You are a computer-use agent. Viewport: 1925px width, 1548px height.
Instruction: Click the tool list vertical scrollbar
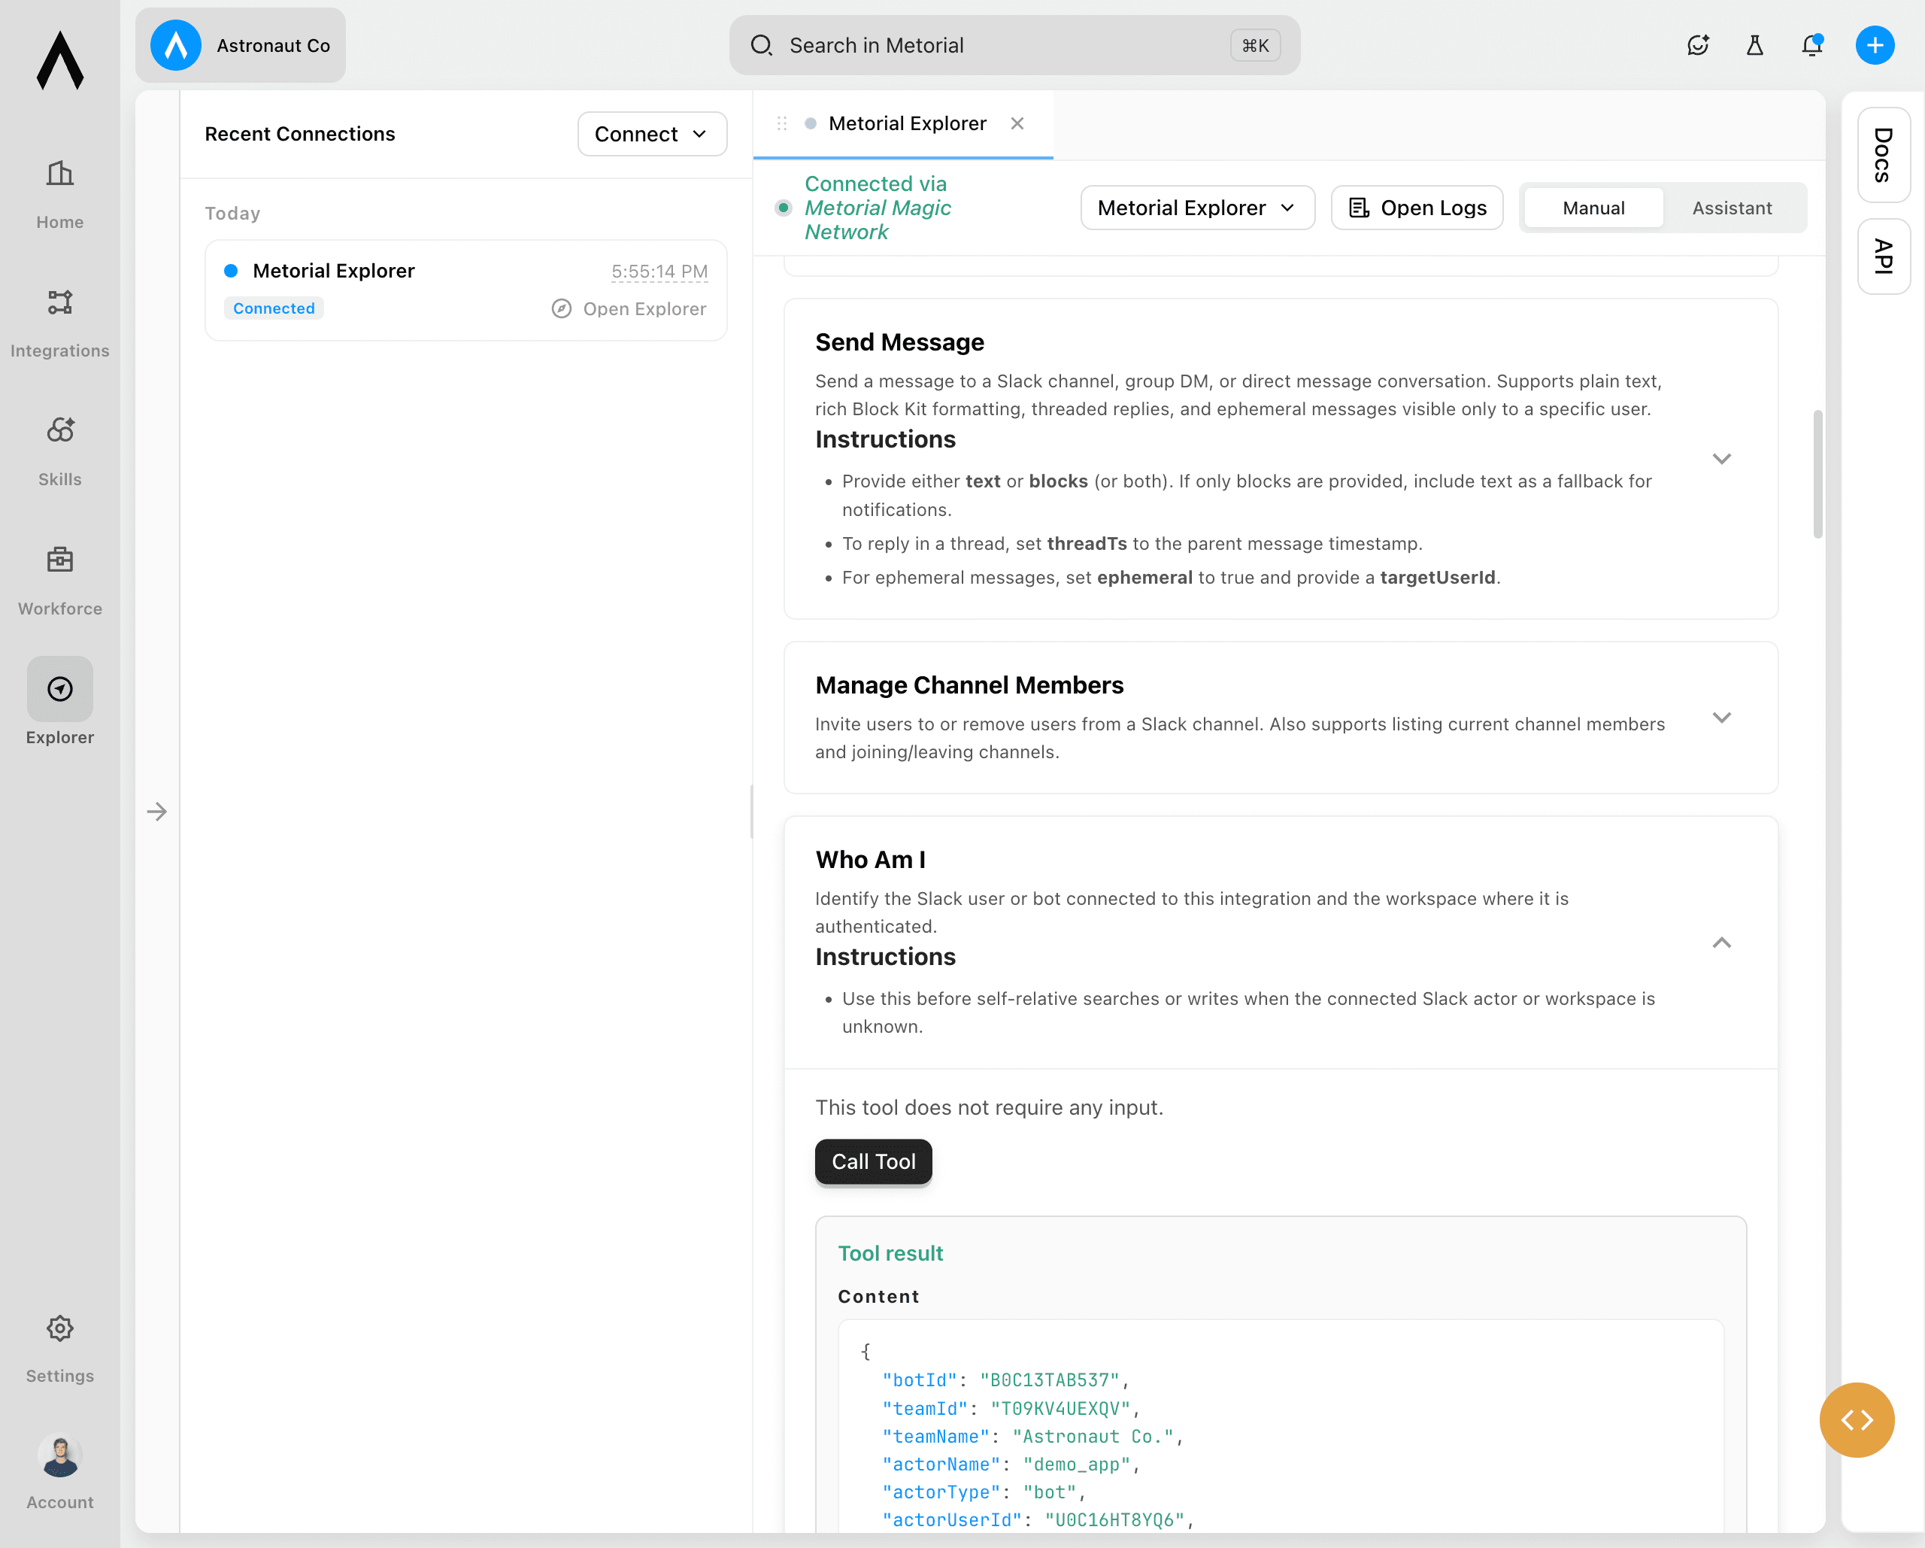(1817, 475)
